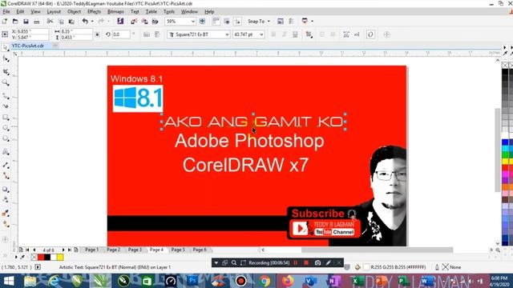Pause the screen recording
This screenshot has width=513, height=288.
point(296,263)
